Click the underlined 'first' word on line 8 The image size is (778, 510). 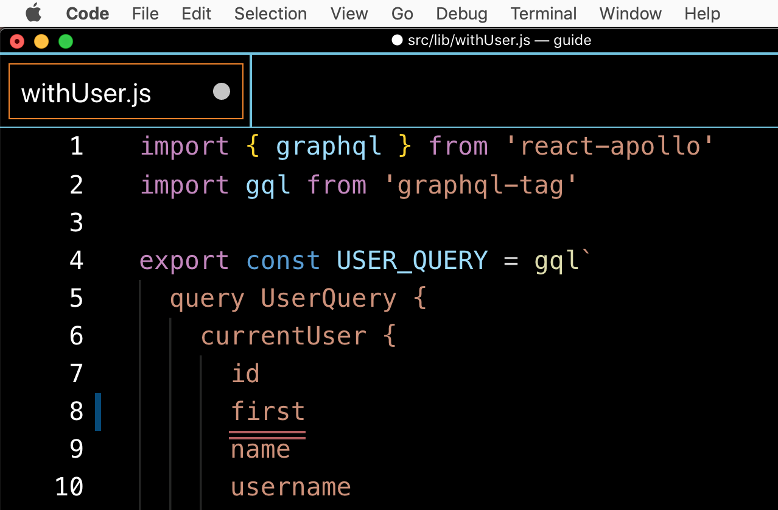coord(268,411)
